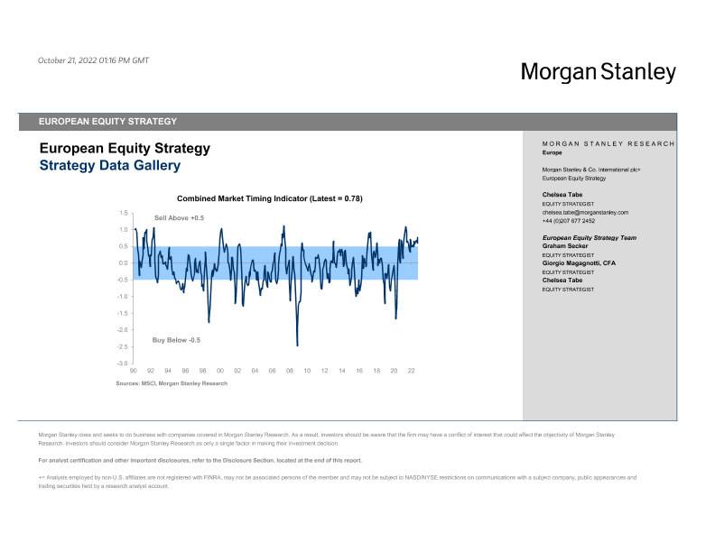Select Giorgio Magagnotti, CFA in team list
Image resolution: width=715 pixels, height=552 pixels.
click(579, 262)
